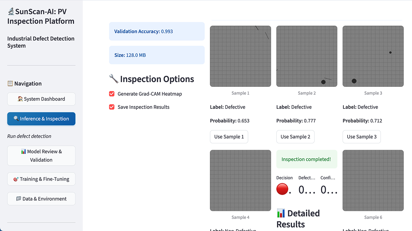Click the Sample 1 panel thumbnail
The image size is (412, 231).
coord(240,56)
